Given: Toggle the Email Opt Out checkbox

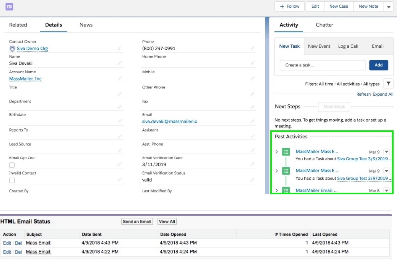Looking at the screenshot, I should [12, 165].
